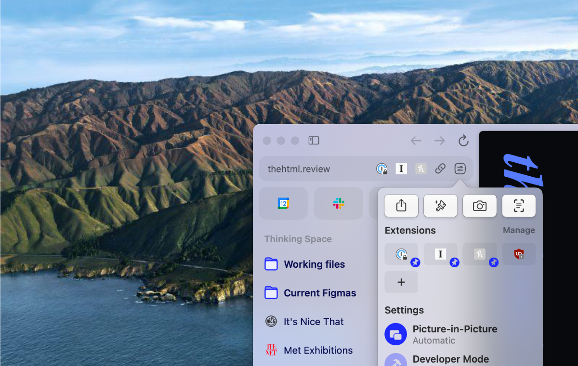Screen dimensions: 578x366
Task: Toggle the site controls sliders icon
Action: (460, 169)
